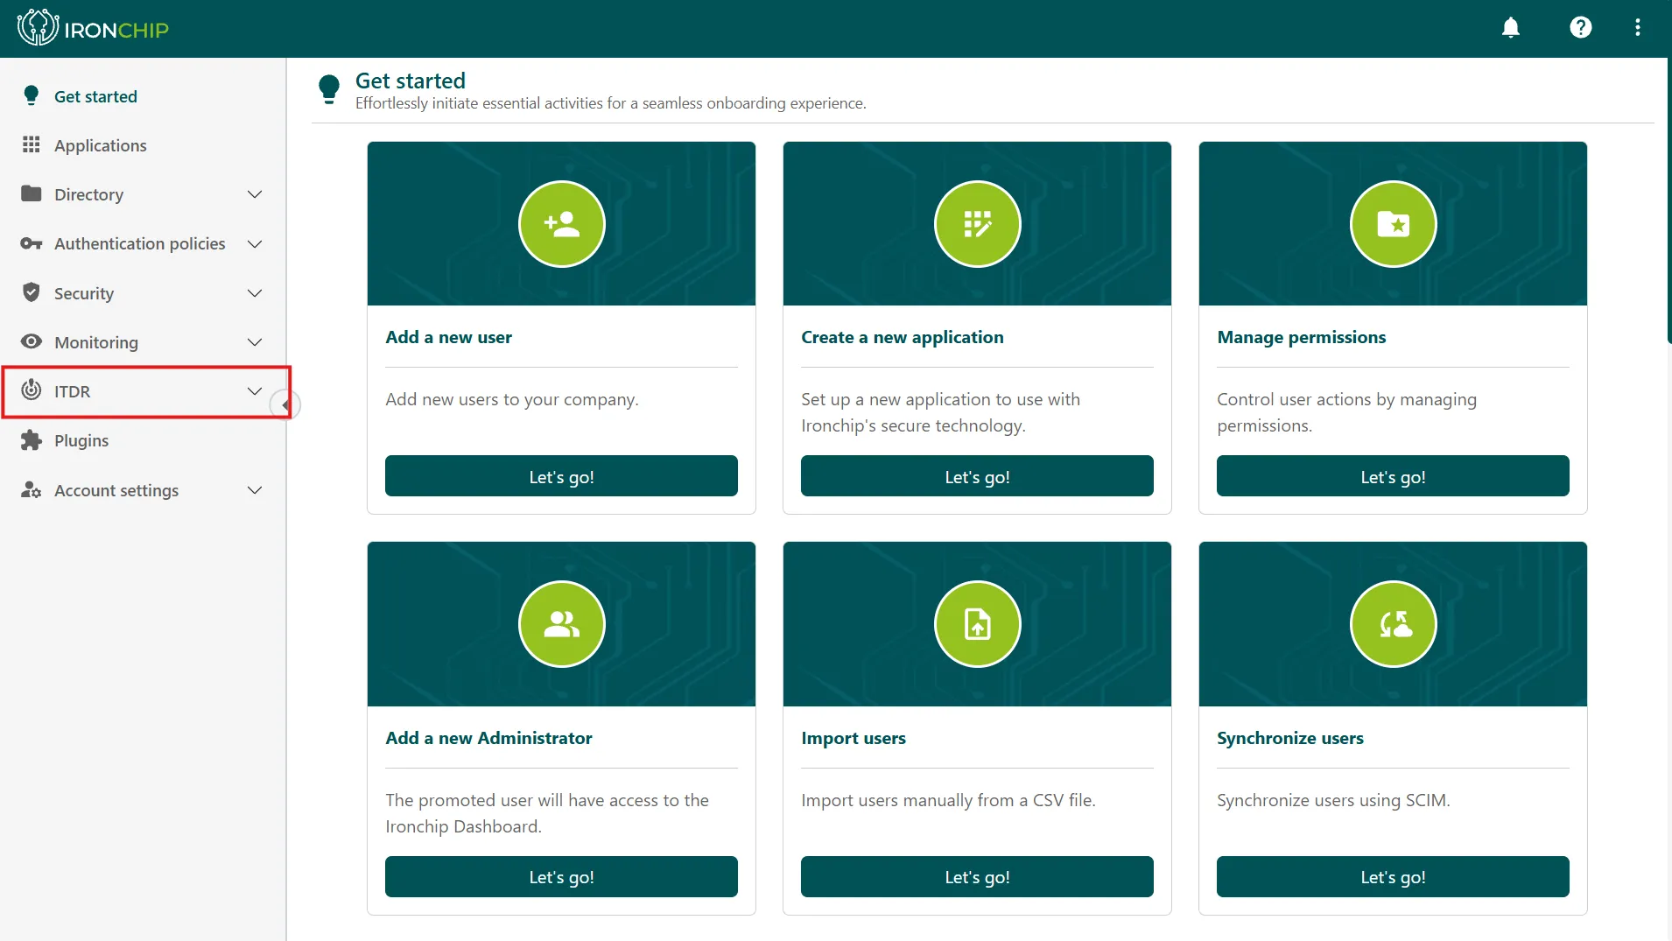Click the Import users card title
The image size is (1672, 941).
(x=854, y=738)
